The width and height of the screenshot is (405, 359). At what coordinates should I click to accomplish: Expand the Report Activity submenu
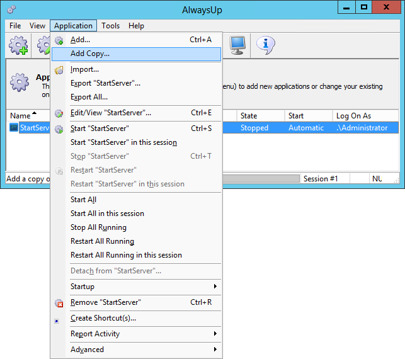pyautogui.click(x=137, y=334)
